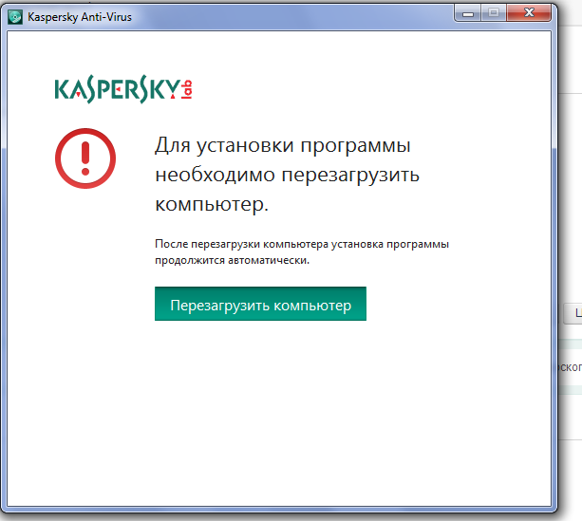
Task: Click the Kaspersky installer icon in title bar
Action: coord(15,17)
